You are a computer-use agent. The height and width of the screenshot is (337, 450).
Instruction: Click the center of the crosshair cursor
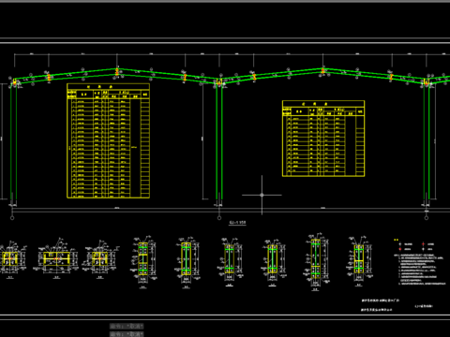coord(262,195)
